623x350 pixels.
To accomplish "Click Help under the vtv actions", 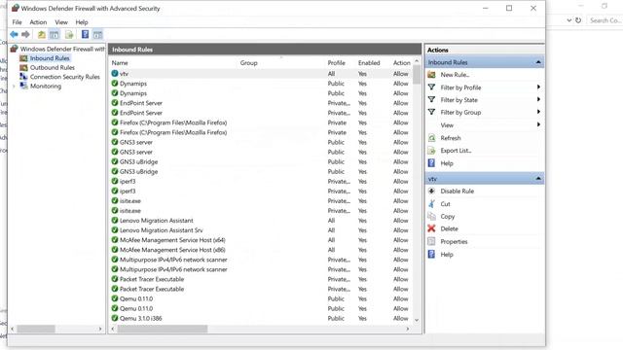I will [x=447, y=255].
